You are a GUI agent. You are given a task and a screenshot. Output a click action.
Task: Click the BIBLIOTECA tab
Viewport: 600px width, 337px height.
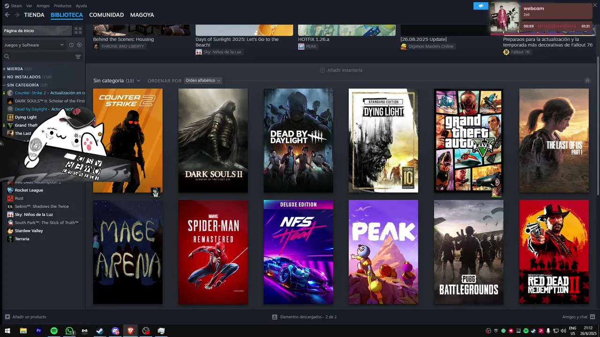67,15
